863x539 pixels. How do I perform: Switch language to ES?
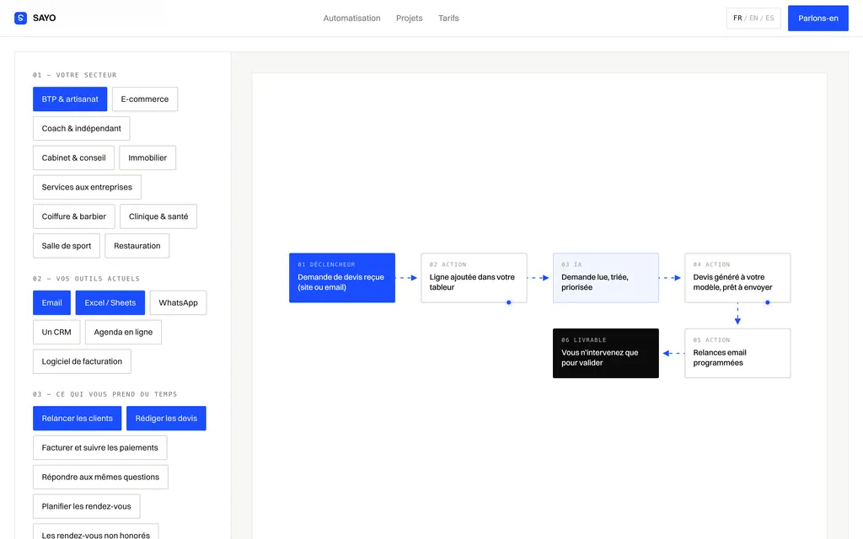coord(769,19)
